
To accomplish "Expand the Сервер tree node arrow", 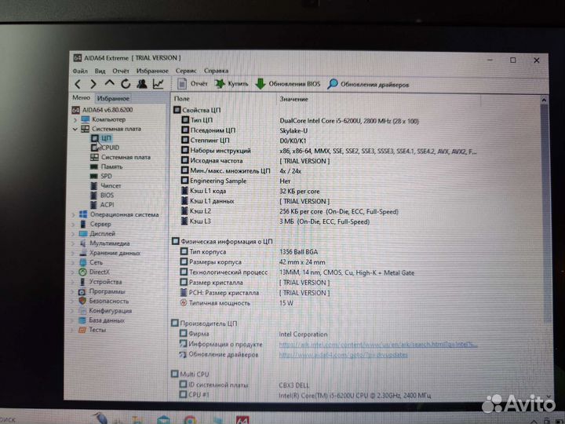I will [74, 225].
